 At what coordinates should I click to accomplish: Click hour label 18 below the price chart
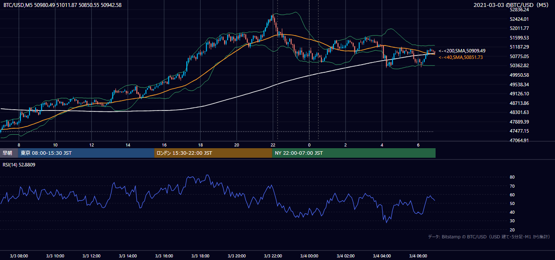click(200, 145)
